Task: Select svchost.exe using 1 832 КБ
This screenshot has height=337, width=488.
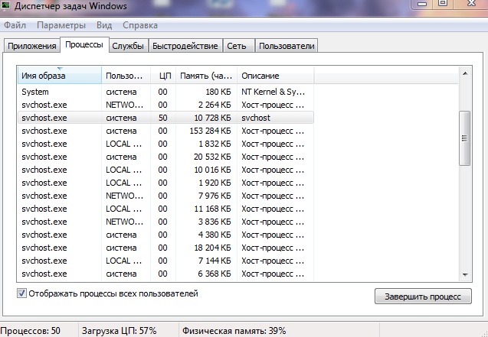Action: click(165, 144)
